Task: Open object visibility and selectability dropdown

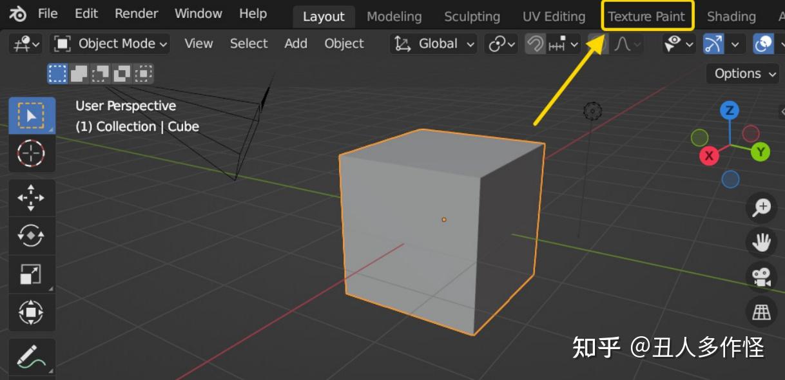Action: 679,44
